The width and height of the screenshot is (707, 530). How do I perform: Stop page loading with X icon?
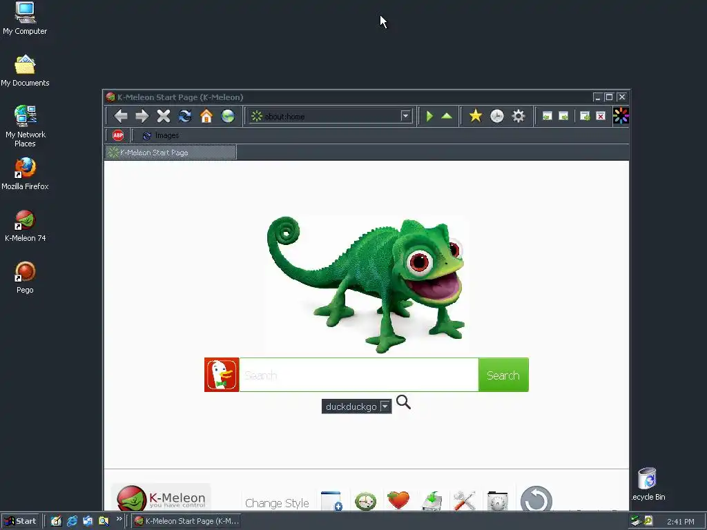click(x=163, y=116)
